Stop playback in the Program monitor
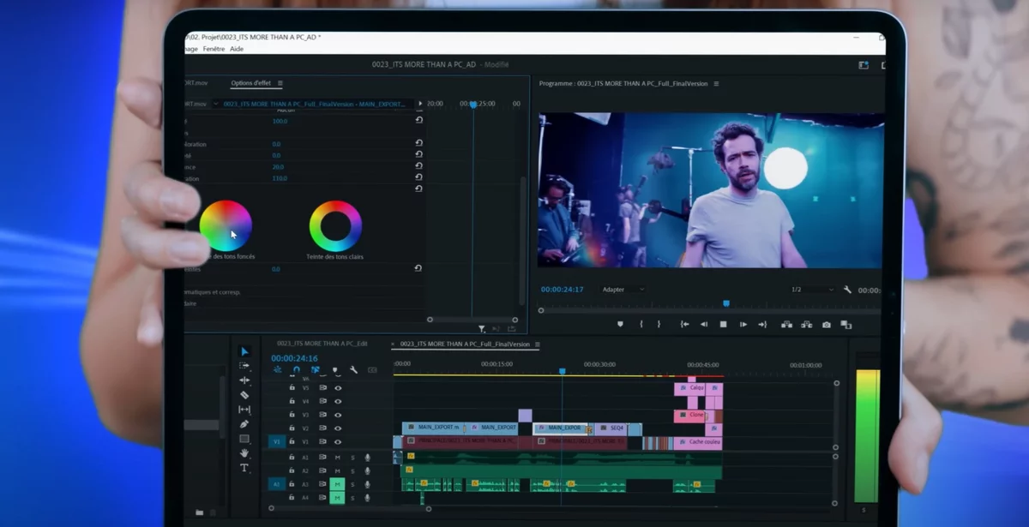 pos(723,325)
